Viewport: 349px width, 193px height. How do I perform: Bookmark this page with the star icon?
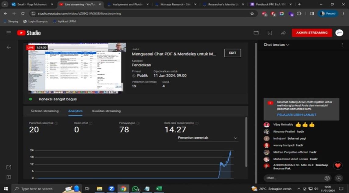point(252,14)
